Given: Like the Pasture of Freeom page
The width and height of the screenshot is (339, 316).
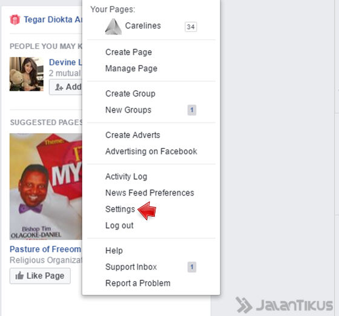Looking at the screenshot, I should coord(40,276).
